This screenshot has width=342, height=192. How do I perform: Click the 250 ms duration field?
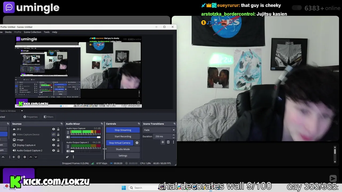(162, 137)
